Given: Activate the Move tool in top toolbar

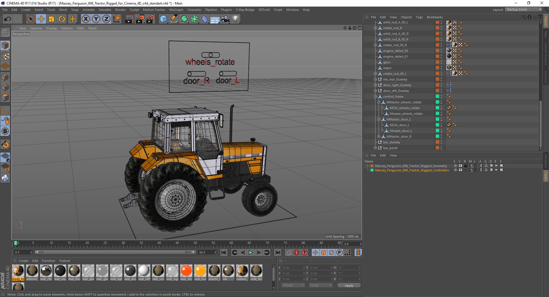Looking at the screenshot, I should click(x=41, y=19).
